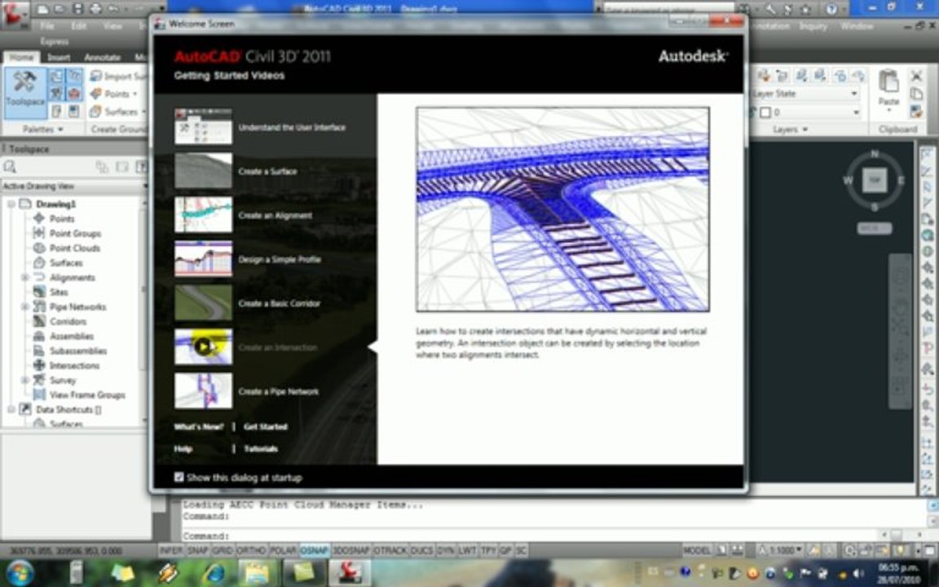
Task: Toggle SNAP mode in status bar
Action: pyautogui.click(x=197, y=549)
